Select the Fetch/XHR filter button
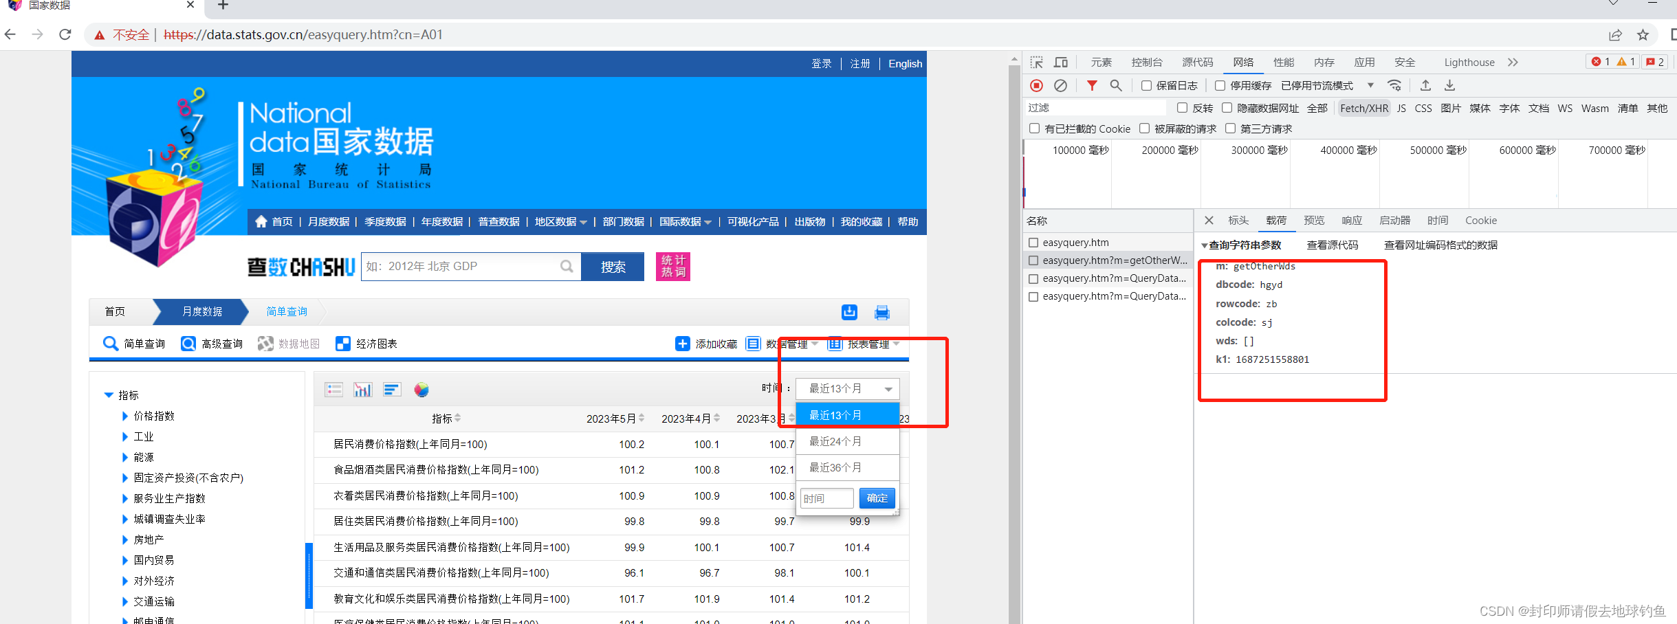The image size is (1677, 624). [1364, 109]
